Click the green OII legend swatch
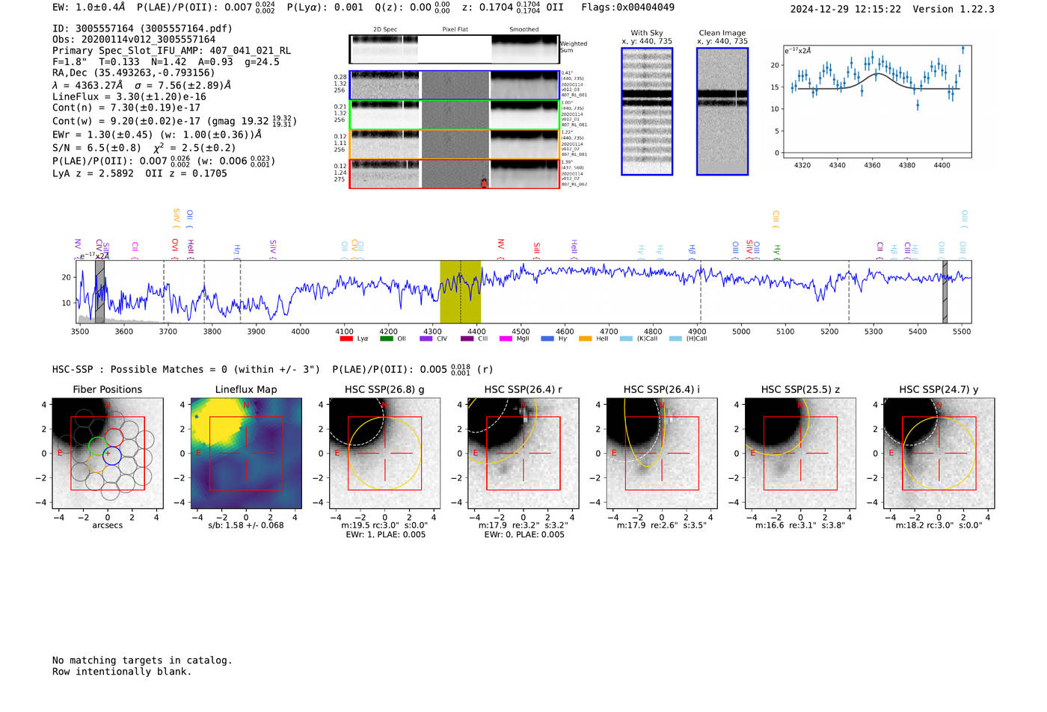This screenshot has width=1047, height=712. pyautogui.click(x=387, y=338)
